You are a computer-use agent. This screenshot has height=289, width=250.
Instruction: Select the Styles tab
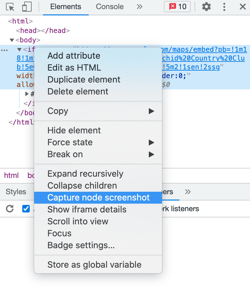(16, 192)
